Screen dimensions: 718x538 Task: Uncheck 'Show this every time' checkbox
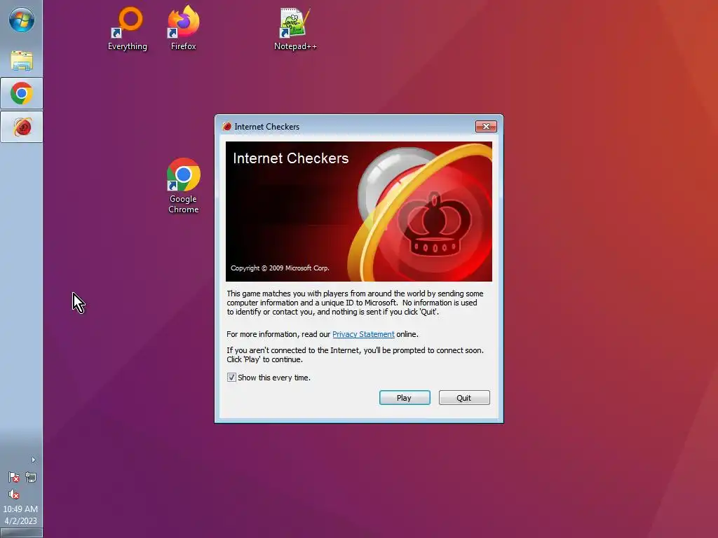pos(231,378)
